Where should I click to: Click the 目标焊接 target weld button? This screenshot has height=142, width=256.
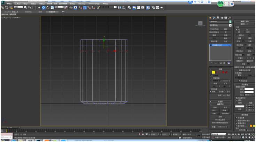pyautogui.click(x=225, y=113)
